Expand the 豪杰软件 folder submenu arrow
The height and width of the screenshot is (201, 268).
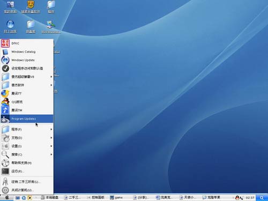51,85
